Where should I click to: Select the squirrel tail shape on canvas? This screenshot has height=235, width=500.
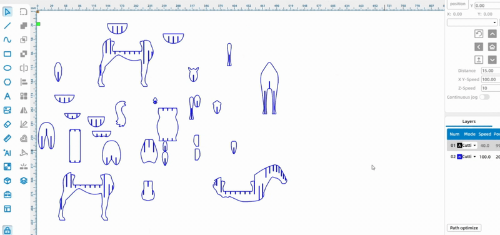(x=121, y=114)
